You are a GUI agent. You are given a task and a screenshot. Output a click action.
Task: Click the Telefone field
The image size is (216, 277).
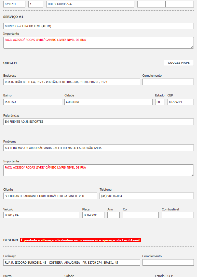[x=146, y=196]
